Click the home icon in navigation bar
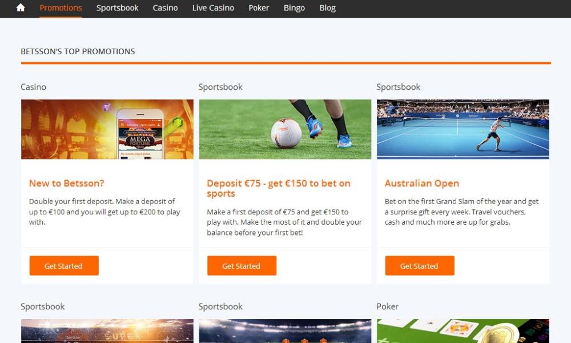This screenshot has height=343, width=571. click(21, 7)
